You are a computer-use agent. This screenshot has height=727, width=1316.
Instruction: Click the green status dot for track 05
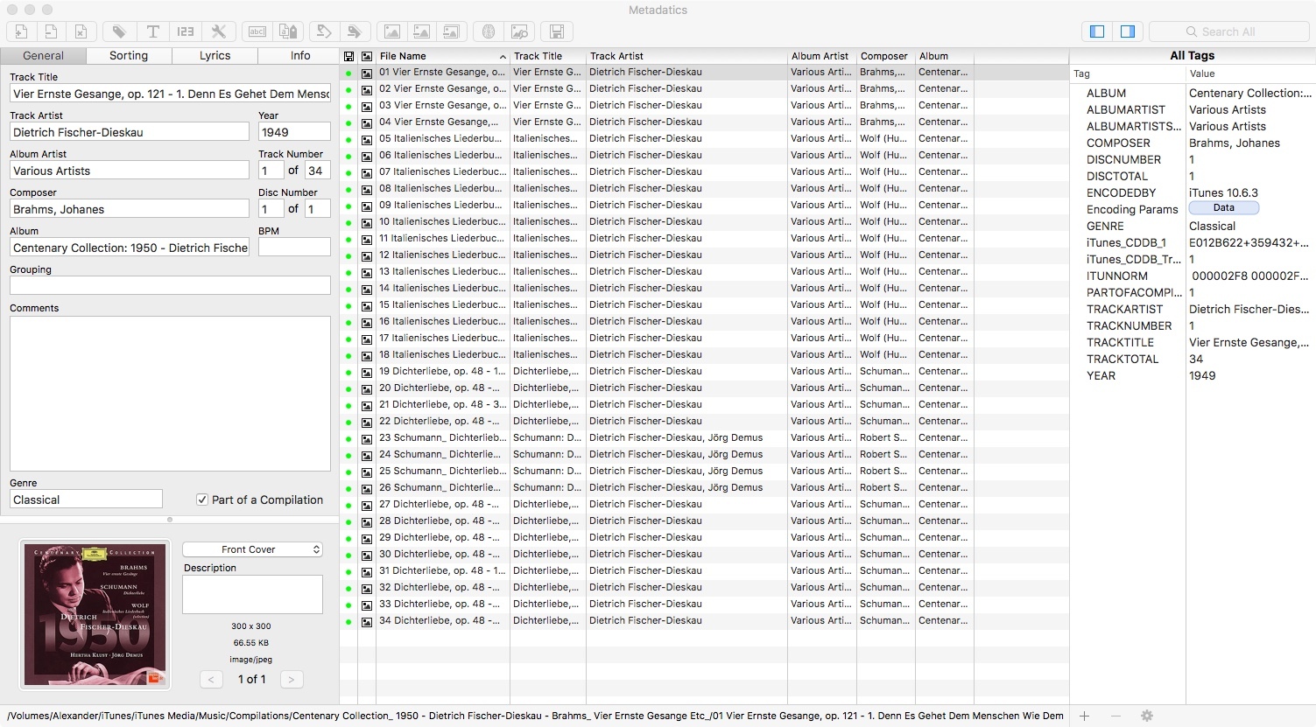(348, 139)
